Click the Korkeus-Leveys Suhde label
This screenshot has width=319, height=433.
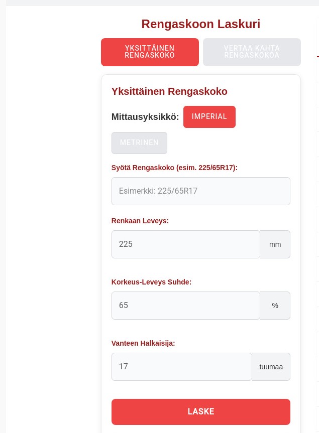point(151,282)
